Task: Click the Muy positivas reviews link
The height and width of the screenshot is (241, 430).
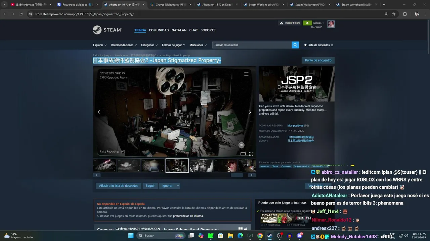Action: tap(295, 126)
